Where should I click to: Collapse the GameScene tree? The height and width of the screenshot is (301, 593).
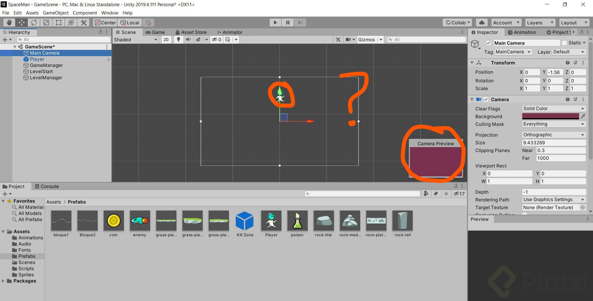[x=15, y=47]
